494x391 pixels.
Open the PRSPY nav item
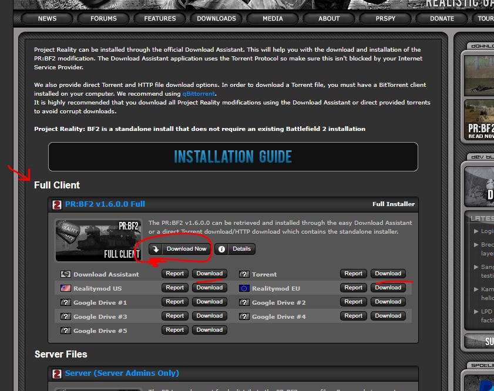click(385, 19)
